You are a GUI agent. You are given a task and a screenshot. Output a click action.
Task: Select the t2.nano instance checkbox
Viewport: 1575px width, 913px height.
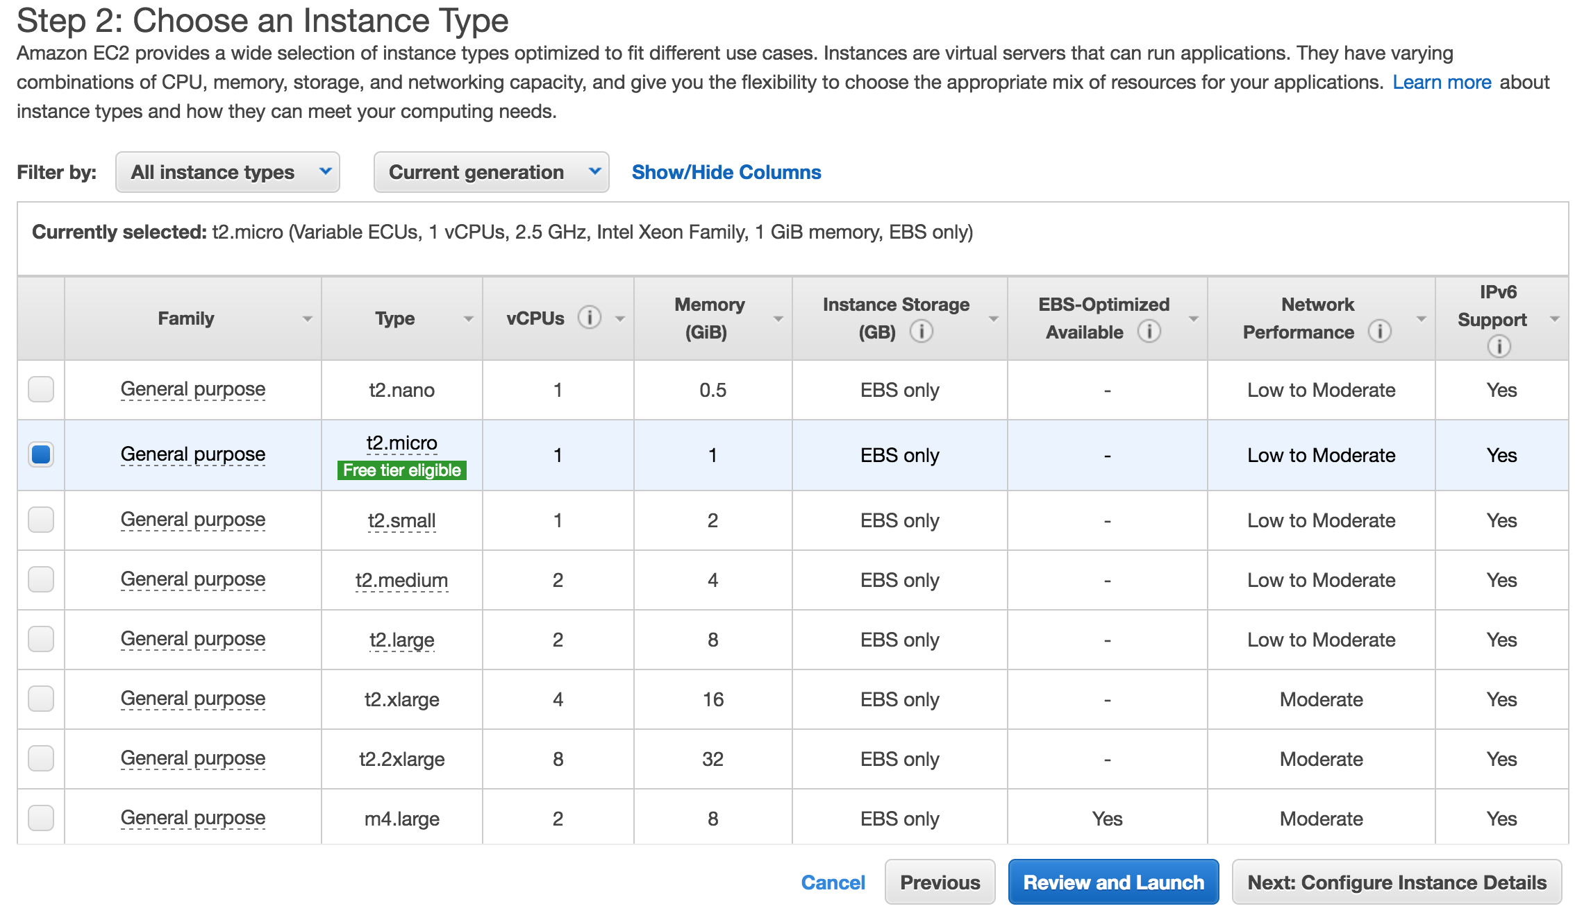click(x=41, y=389)
